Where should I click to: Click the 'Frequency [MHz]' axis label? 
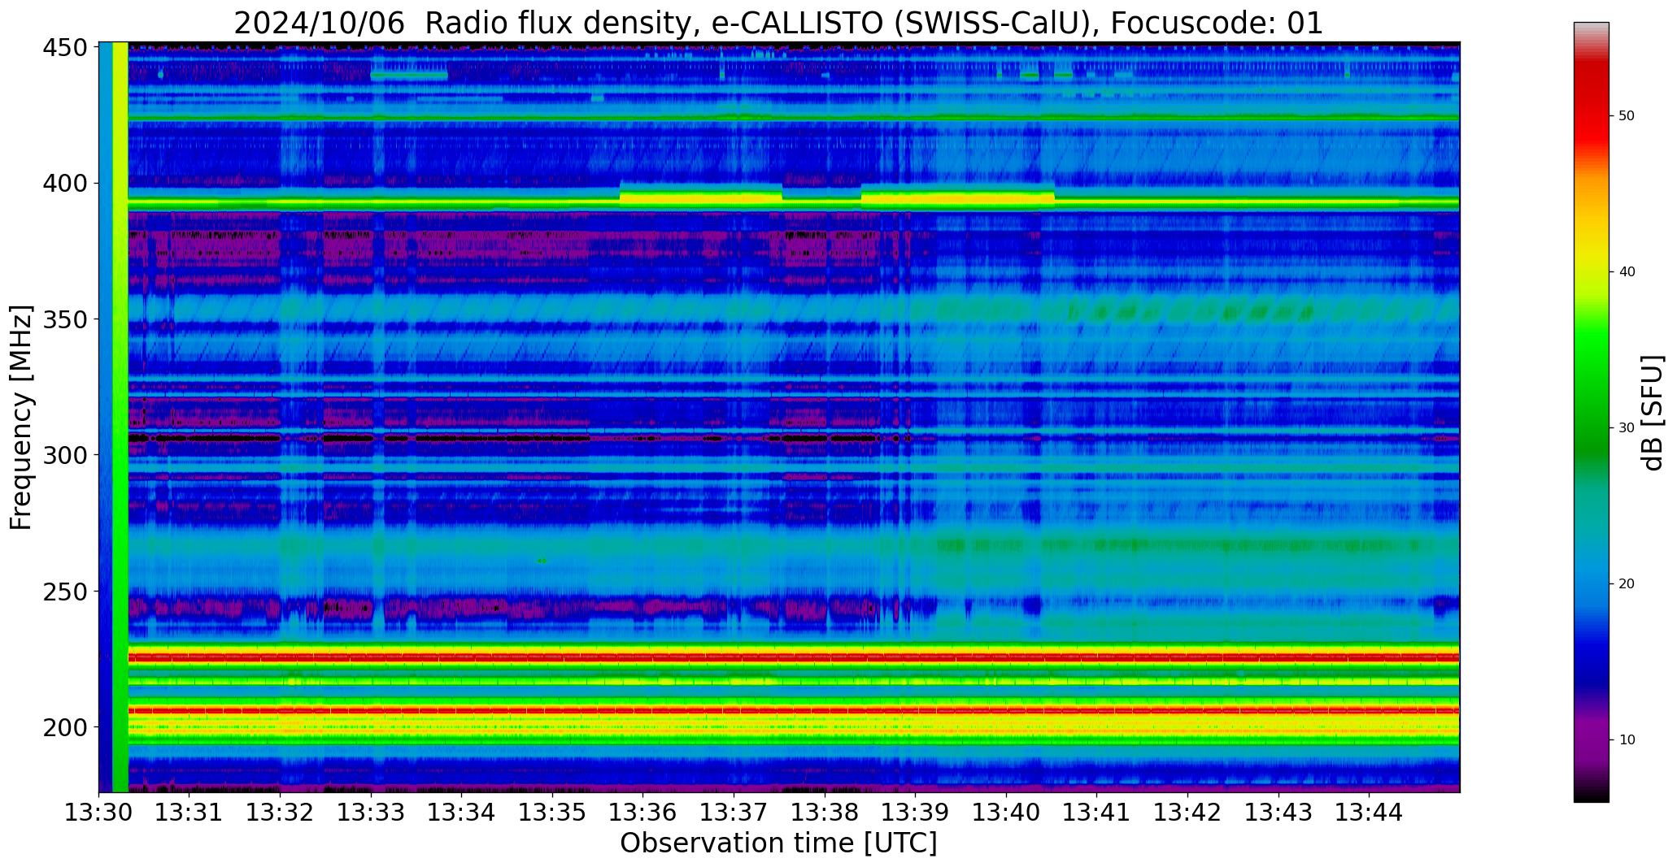[21, 417]
